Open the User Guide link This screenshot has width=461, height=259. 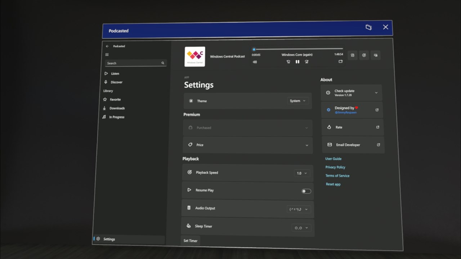pos(333,159)
